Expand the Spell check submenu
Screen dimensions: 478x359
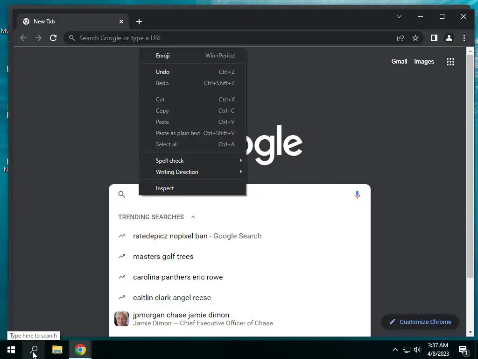[192, 161]
